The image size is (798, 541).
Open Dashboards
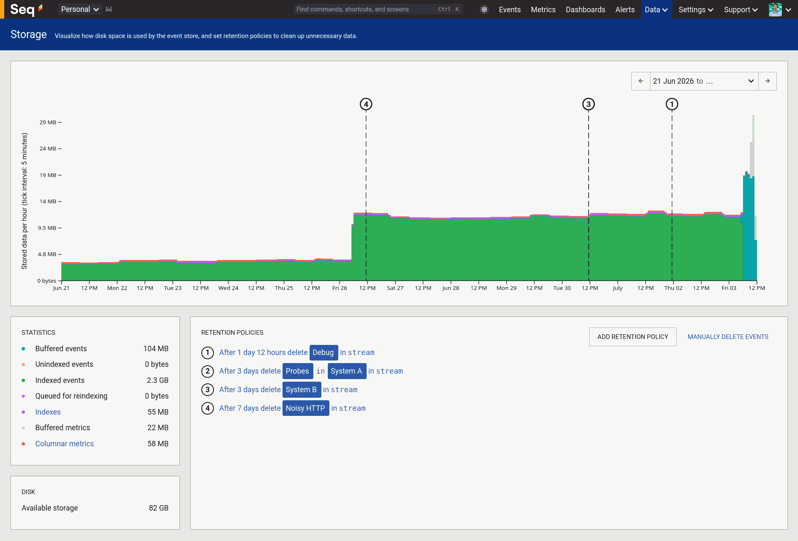pyautogui.click(x=585, y=9)
